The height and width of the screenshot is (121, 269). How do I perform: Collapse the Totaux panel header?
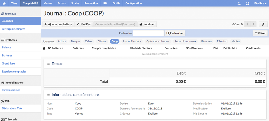click(155, 64)
